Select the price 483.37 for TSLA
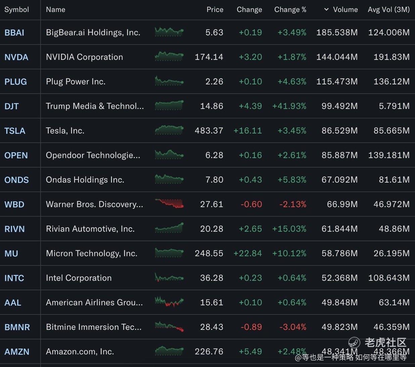Screen dimensions: 415x367 coord(209,131)
